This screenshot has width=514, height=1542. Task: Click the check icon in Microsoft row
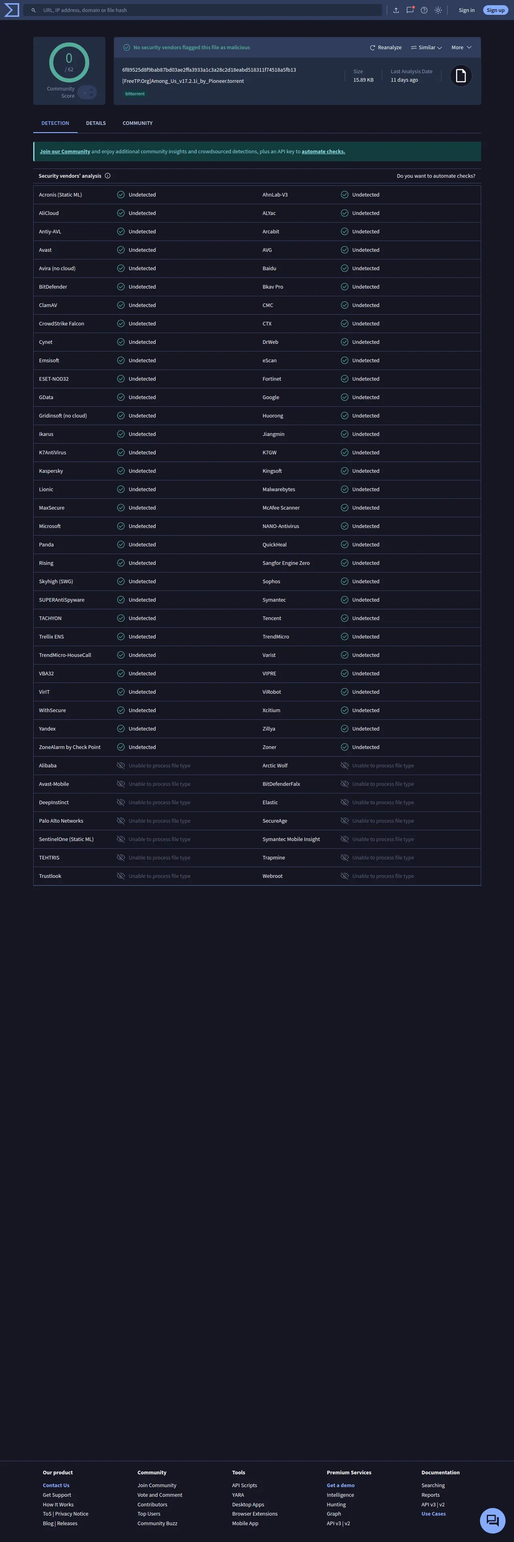point(121,526)
